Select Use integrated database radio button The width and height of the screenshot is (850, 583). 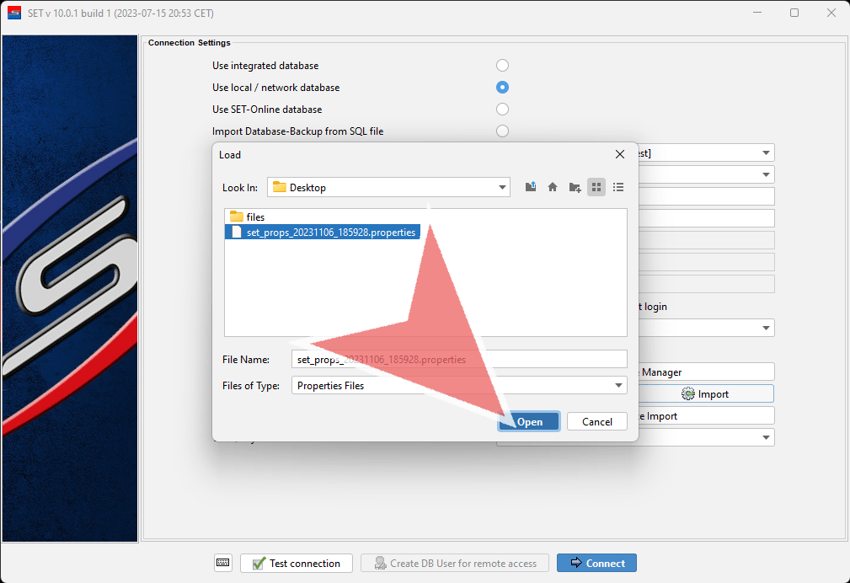click(x=502, y=66)
